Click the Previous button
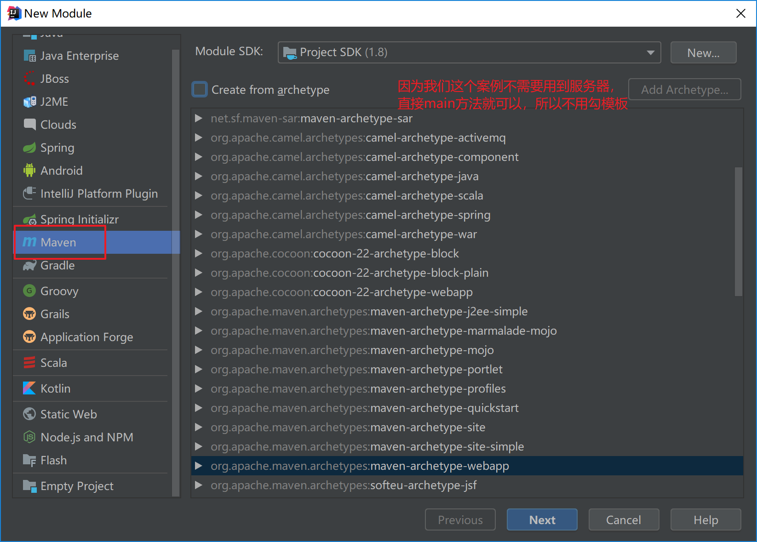Image resolution: width=757 pixels, height=542 pixels. click(x=460, y=519)
